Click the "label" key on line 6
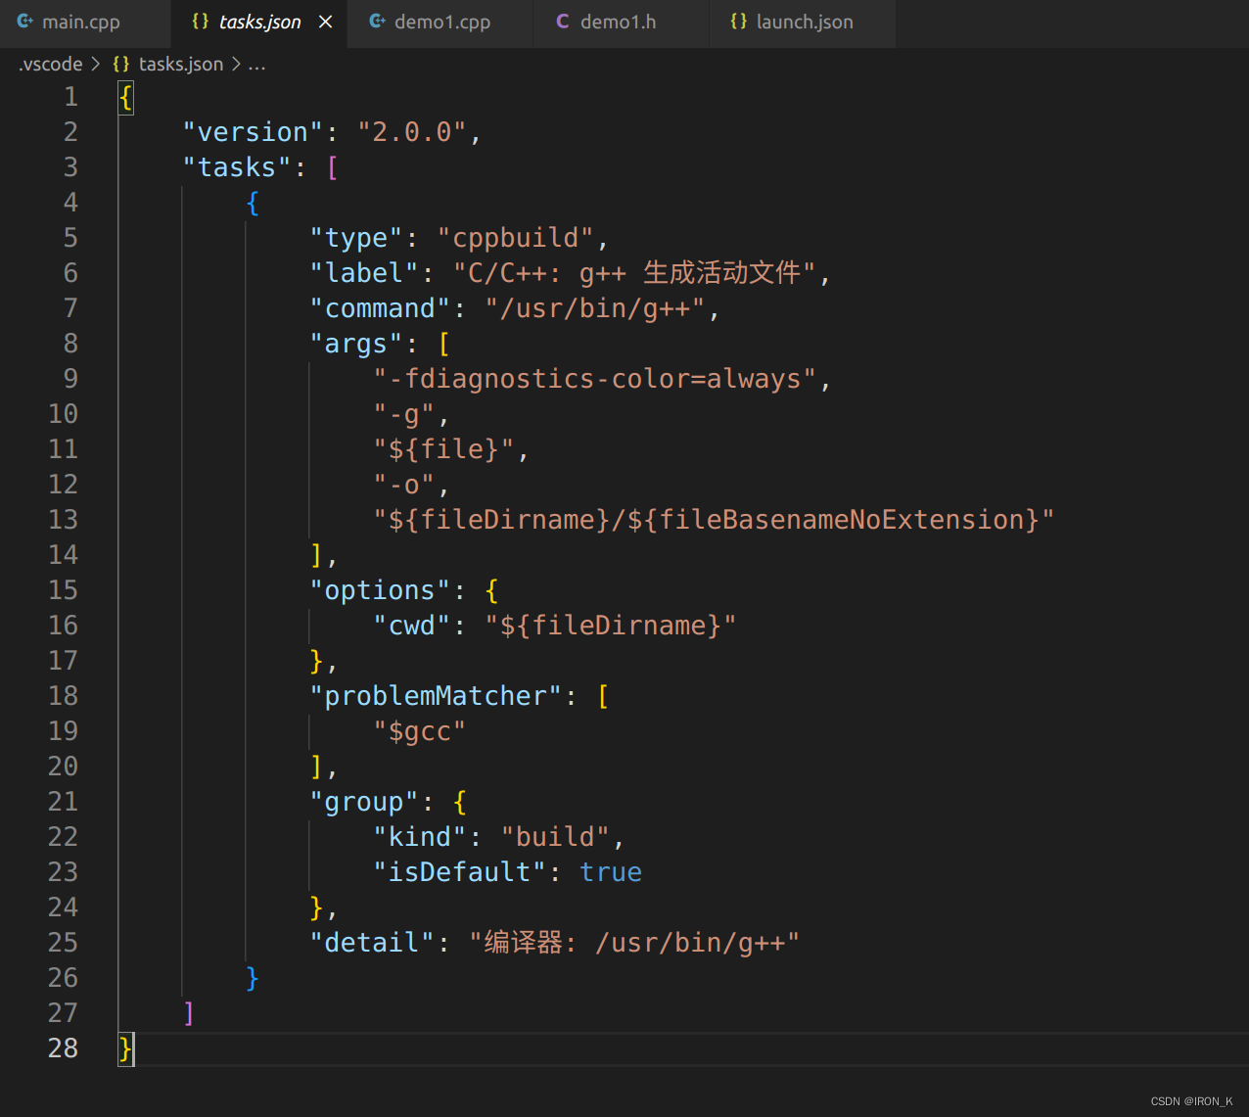The image size is (1249, 1117). (365, 273)
